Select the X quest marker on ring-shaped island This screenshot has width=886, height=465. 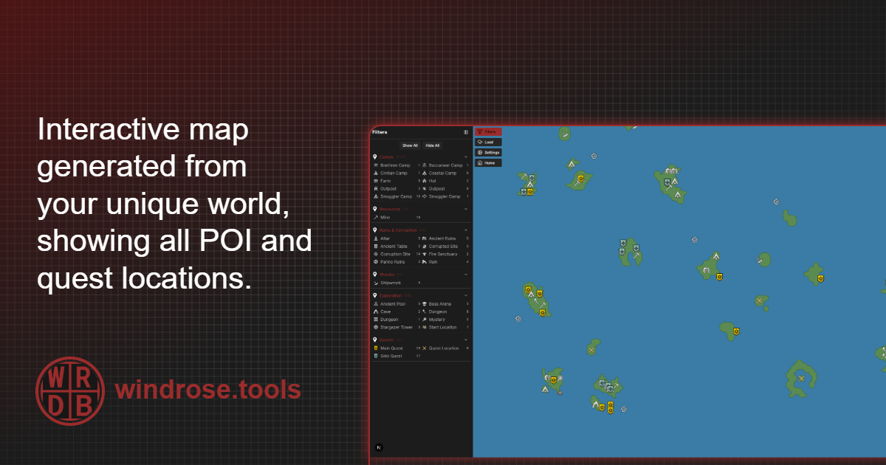801,378
